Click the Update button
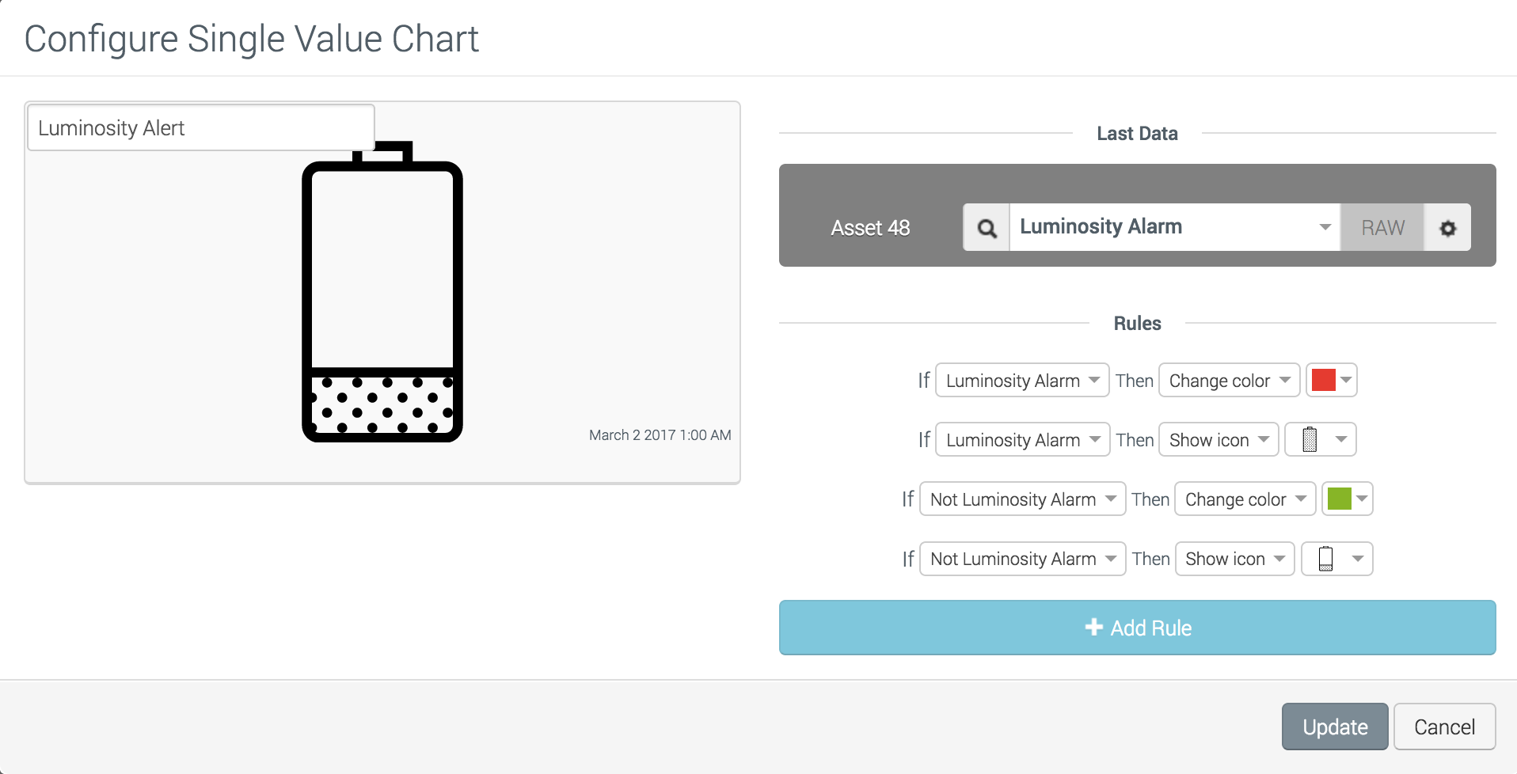1517x774 pixels. coord(1335,727)
